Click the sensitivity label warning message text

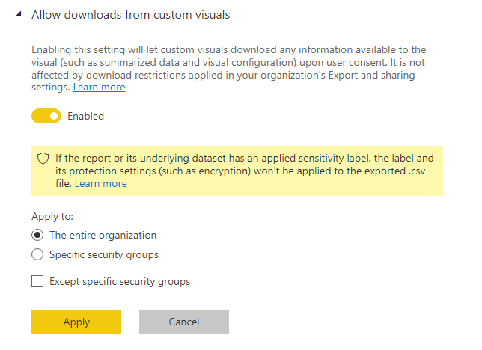pos(245,171)
